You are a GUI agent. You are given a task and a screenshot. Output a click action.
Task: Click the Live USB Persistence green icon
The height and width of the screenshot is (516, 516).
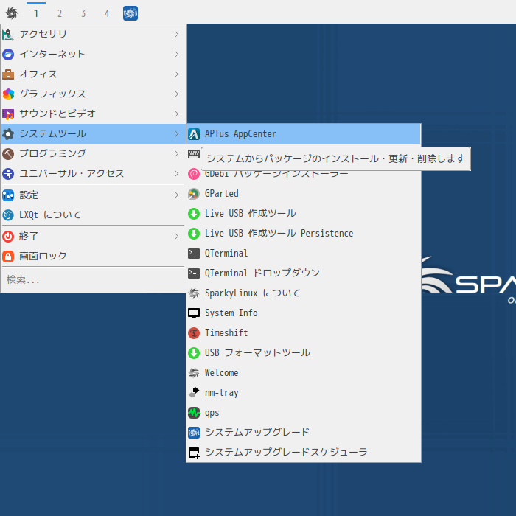coord(194,234)
